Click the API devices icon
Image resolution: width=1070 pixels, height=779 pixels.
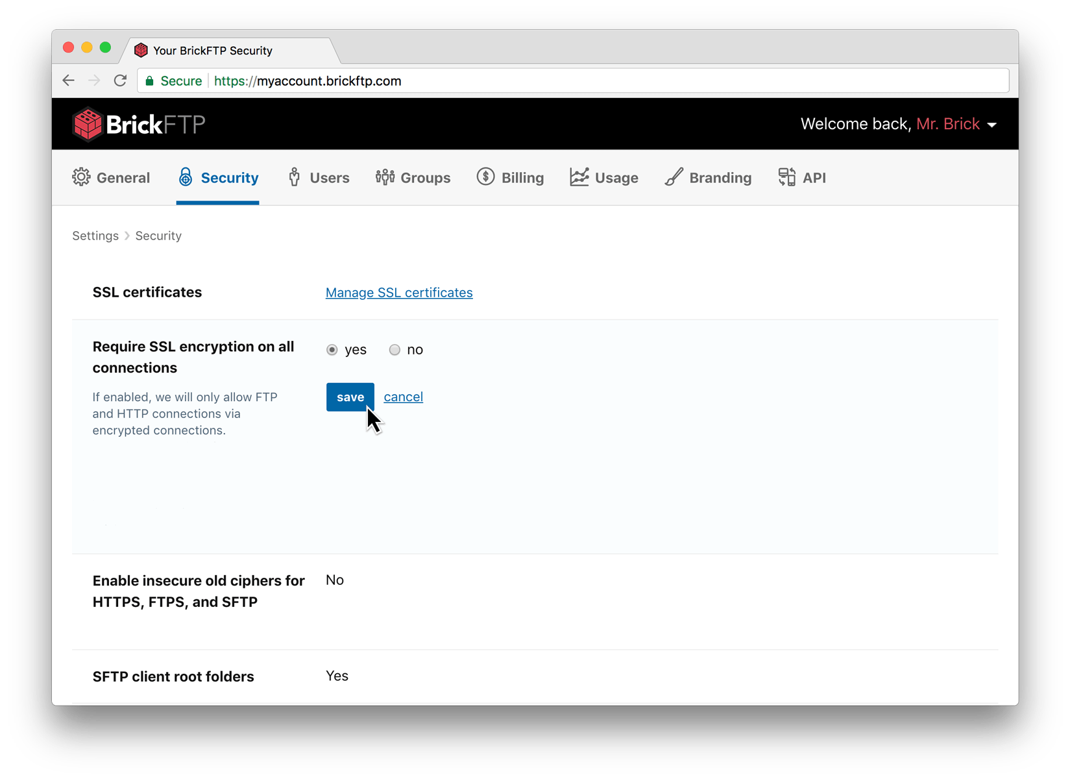click(x=786, y=177)
